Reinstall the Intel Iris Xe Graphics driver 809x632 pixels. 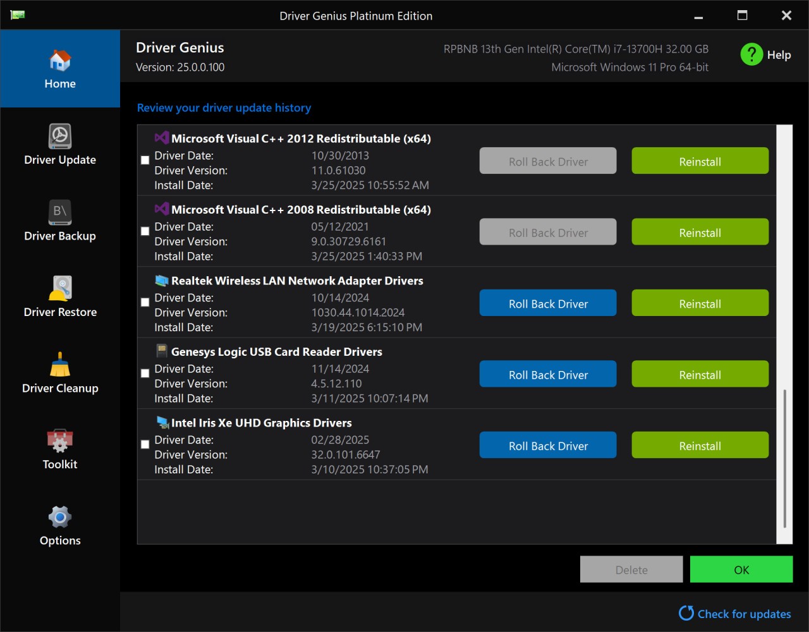tap(700, 446)
